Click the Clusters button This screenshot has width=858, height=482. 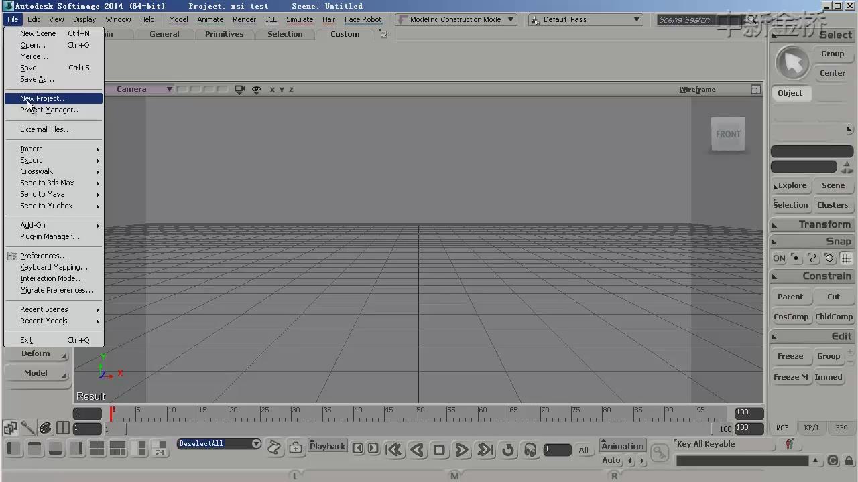tap(833, 205)
